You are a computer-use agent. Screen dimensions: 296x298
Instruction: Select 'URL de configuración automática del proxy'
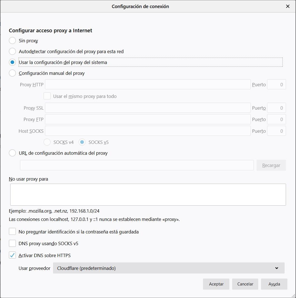pyautogui.click(x=12, y=153)
